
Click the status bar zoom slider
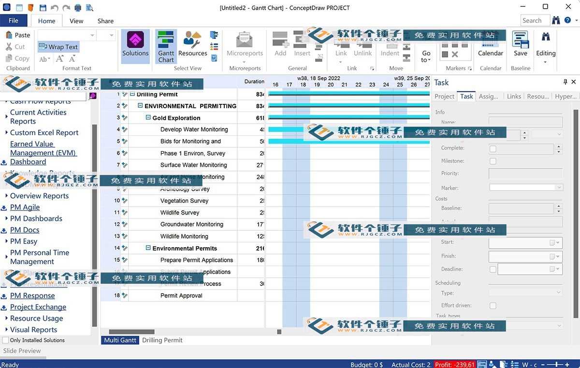pyautogui.click(x=556, y=364)
